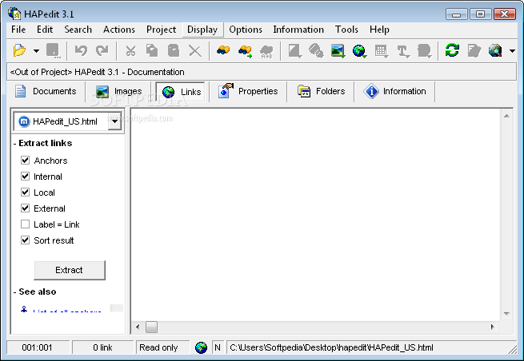
Task: Click the 001:001 cursor position field
Action: coord(38,347)
